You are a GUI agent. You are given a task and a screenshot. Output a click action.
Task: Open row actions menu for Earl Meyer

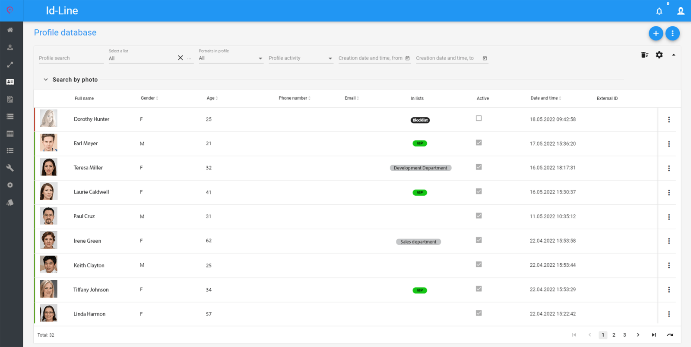tap(669, 144)
